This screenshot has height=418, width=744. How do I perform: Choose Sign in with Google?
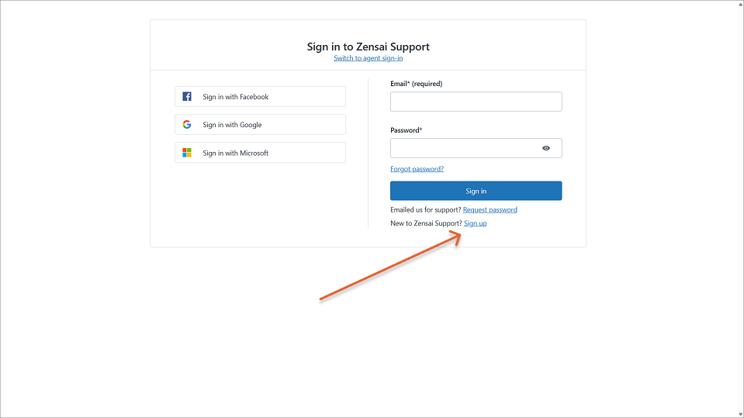tap(260, 124)
